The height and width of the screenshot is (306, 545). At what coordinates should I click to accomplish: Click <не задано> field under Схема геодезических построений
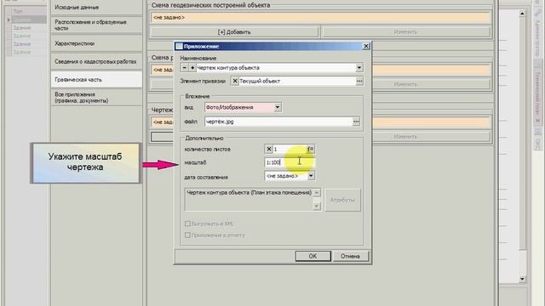click(320, 17)
